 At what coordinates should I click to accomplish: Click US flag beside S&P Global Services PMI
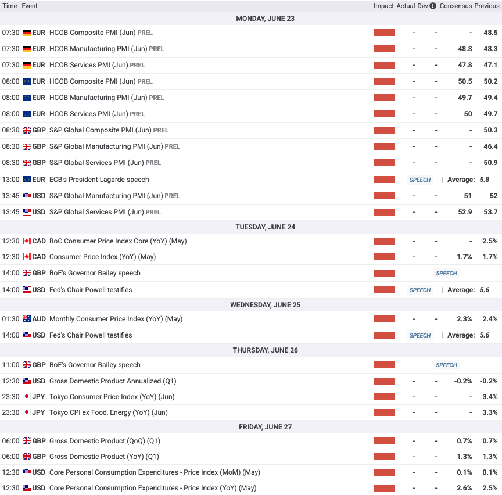click(x=27, y=212)
